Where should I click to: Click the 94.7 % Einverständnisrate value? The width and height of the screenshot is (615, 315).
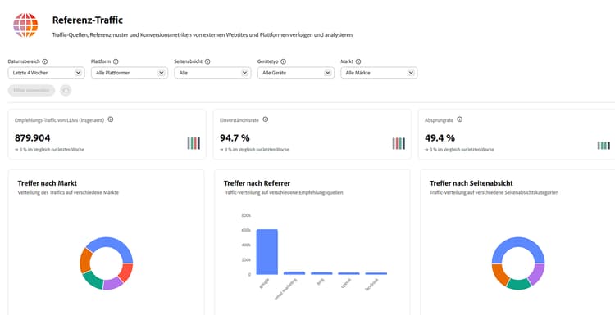pos(235,137)
